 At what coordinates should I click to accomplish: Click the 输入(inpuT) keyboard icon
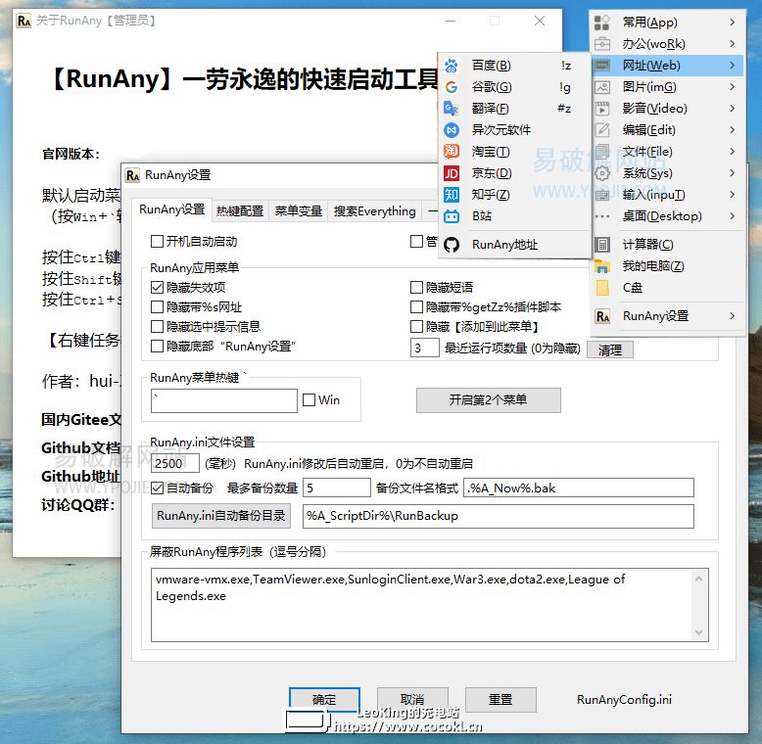(x=602, y=195)
